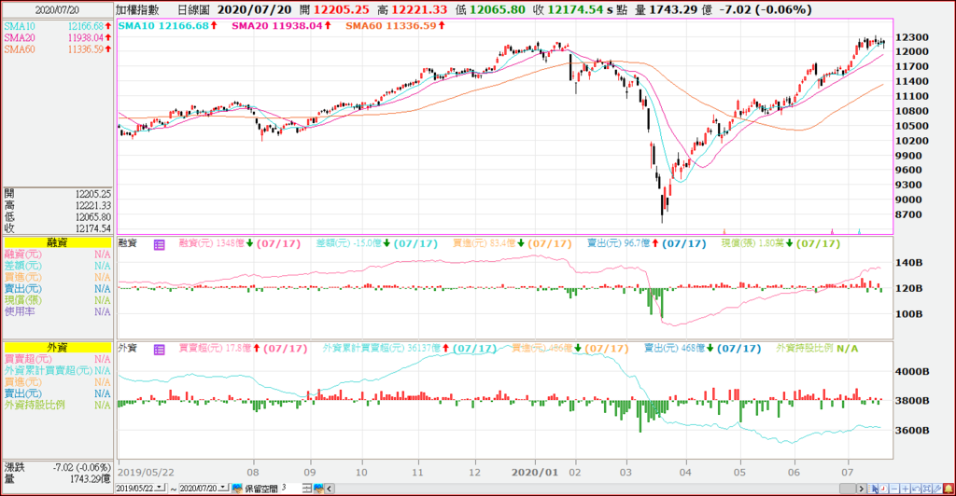Click the 融資(元) 1348億 legend entry
The height and width of the screenshot is (496, 956).
pyautogui.click(x=240, y=244)
